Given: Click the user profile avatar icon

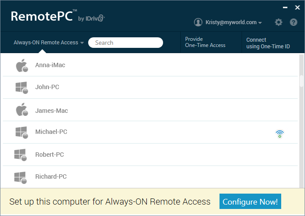Looking at the screenshot, I should click(x=198, y=22).
